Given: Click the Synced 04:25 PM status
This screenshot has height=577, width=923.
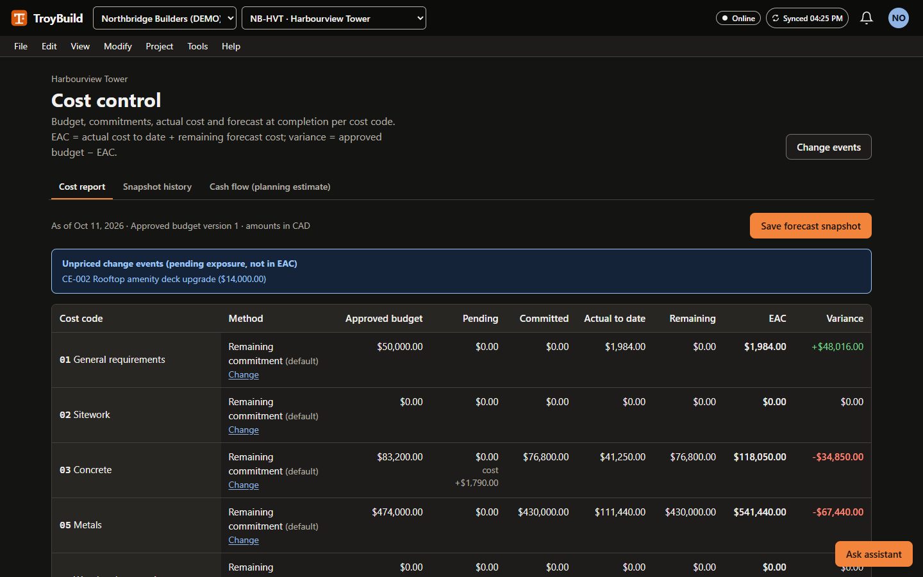Looking at the screenshot, I should tap(807, 18).
